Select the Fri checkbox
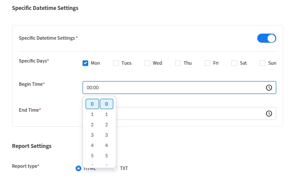 pos(208,63)
